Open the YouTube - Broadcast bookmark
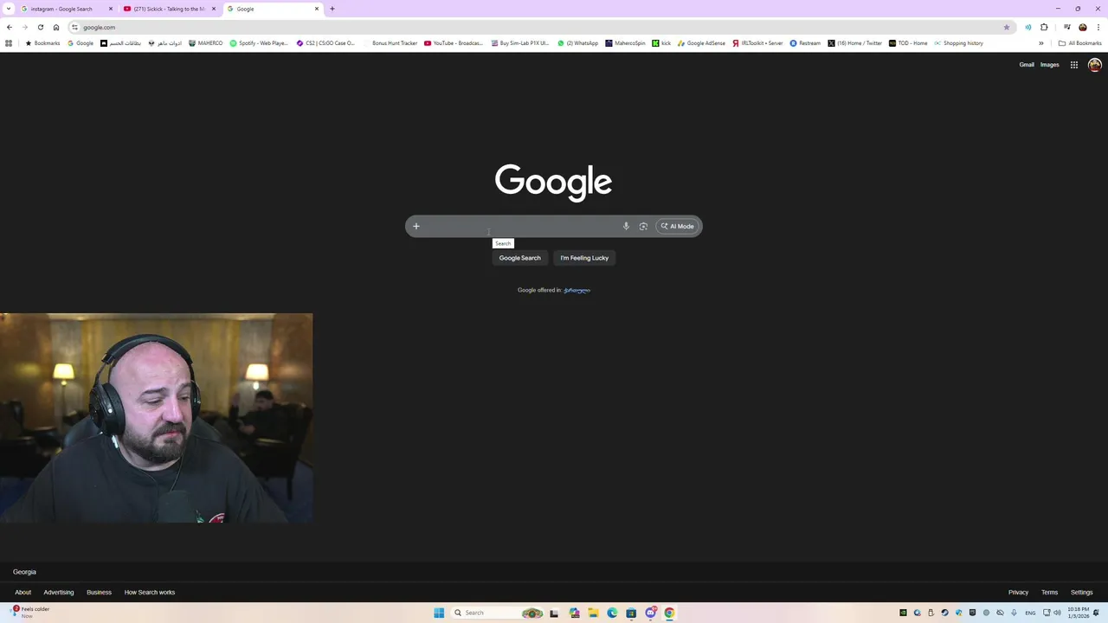 click(454, 43)
